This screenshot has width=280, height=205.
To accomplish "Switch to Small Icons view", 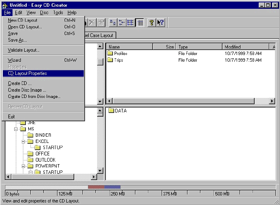I will click(x=122, y=22).
